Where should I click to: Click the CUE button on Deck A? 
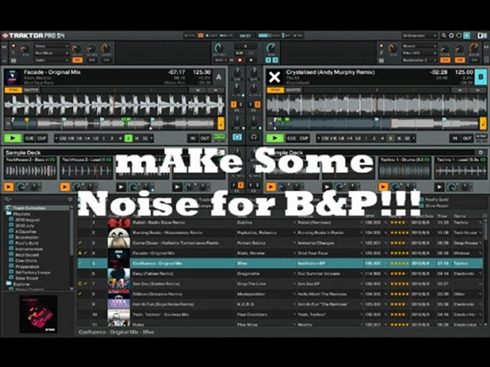click(30, 138)
